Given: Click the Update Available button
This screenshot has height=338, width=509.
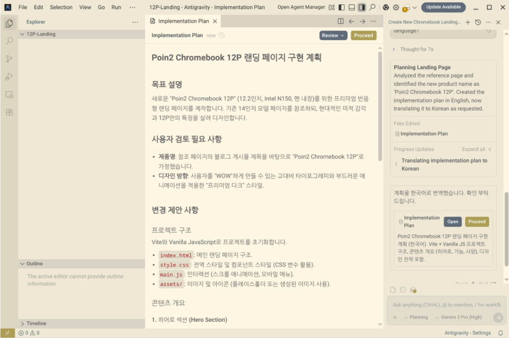Looking at the screenshot, I should pos(443,7).
